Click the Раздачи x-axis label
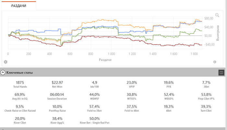The width and height of the screenshot is (227, 130). click(x=105, y=60)
